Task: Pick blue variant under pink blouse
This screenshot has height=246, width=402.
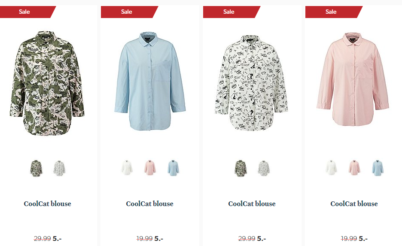Action: coord(378,168)
